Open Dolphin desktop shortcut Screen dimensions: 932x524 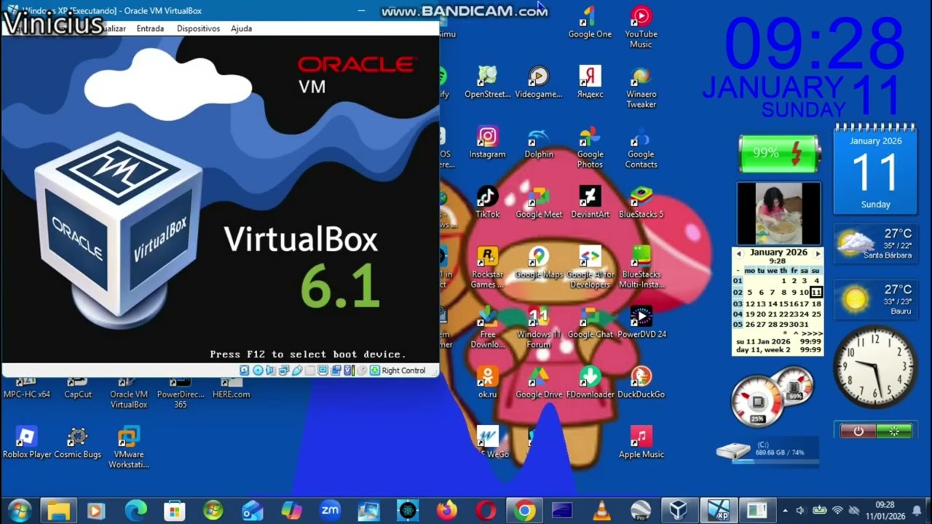[x=539, y=142]
